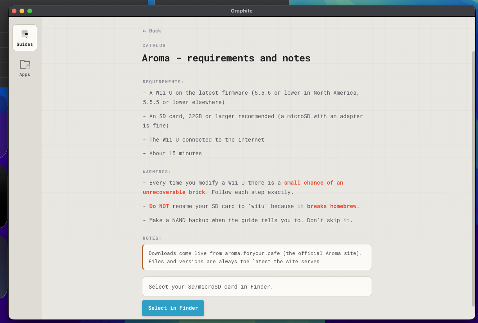
Task: Click the 'Select your SD/microSD card in Finder' field
Action: (x=257, y=287)
